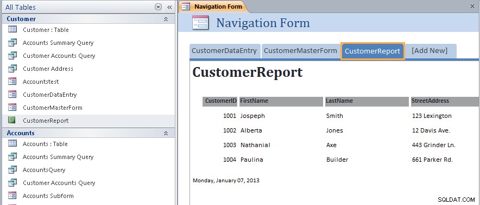Click the Customer : Table icon

click(x=12, y=29)
